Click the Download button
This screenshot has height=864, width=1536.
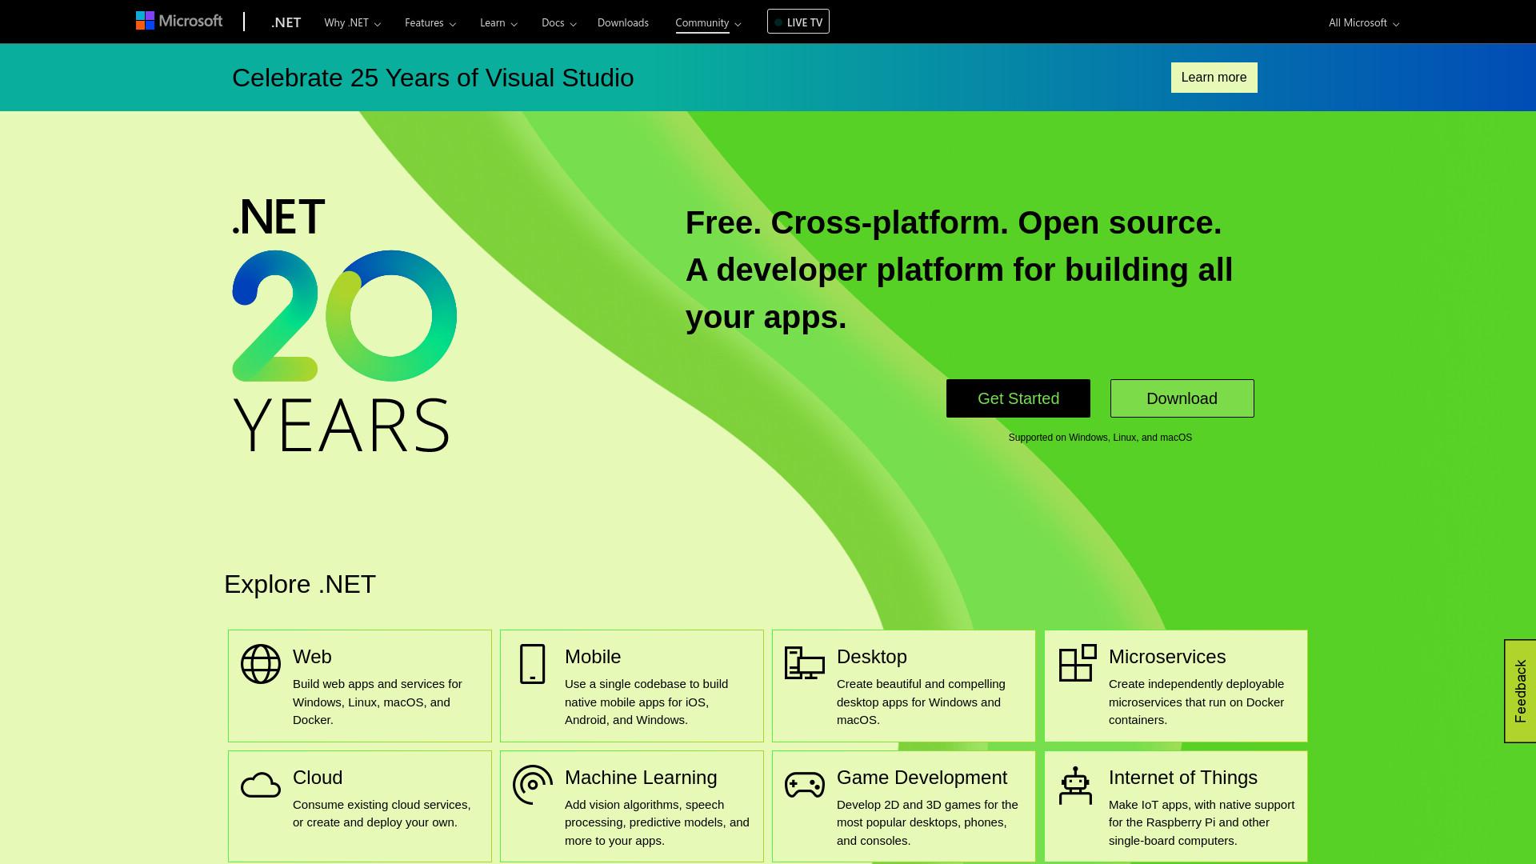tap(1182, 398)
